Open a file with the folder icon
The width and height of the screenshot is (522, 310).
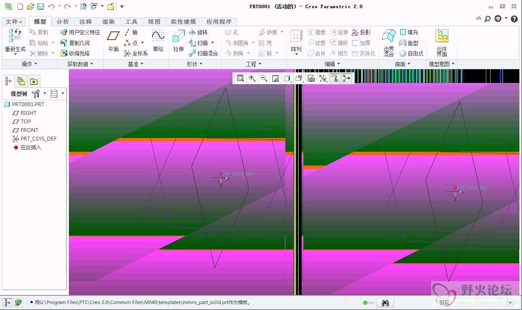(30, 6)
